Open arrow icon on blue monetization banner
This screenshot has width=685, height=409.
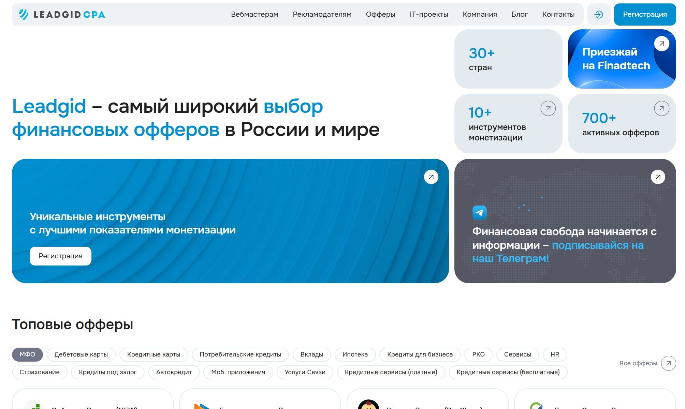click(x=431, y=177)
